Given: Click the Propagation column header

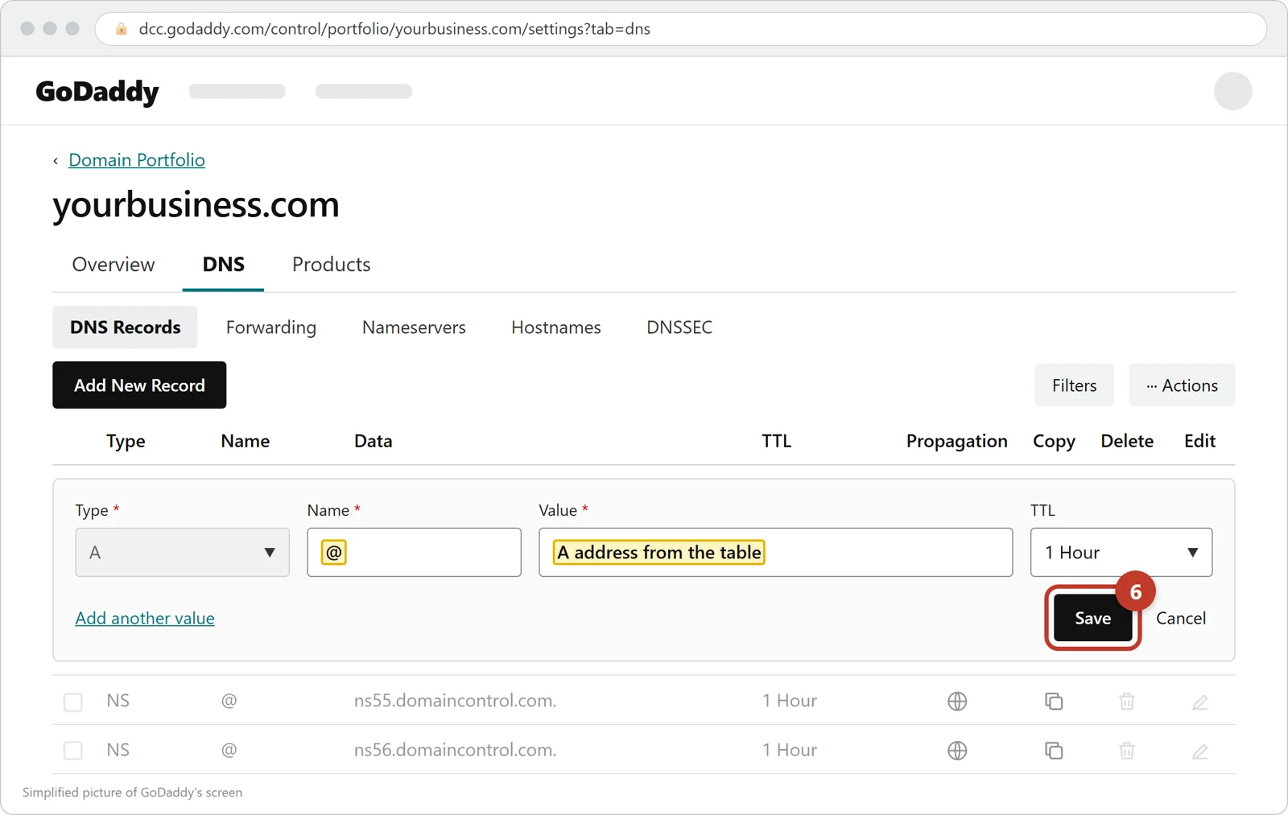Looking at the screenshot, I should (x=957, y=441).
